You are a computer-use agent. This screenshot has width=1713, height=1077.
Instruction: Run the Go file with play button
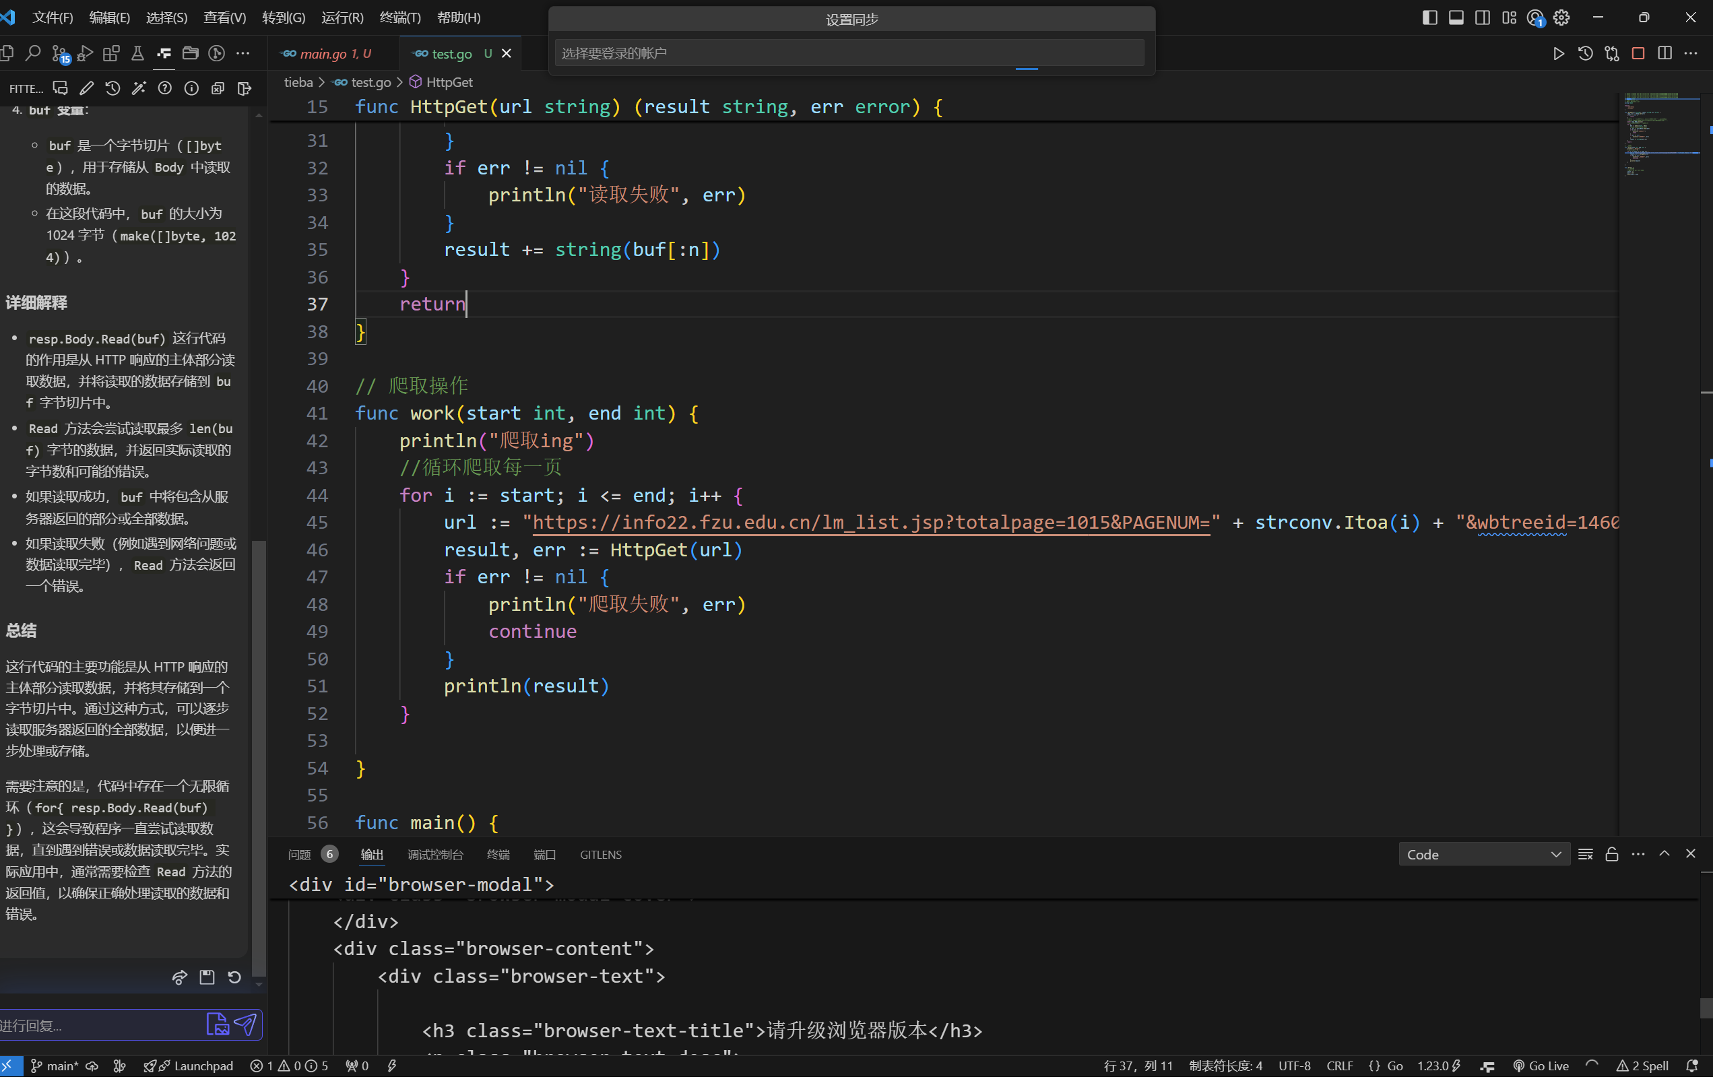pos(1559,53)
